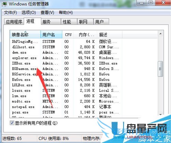
Task: Open the 性能 tab
Action: point(69,22)
